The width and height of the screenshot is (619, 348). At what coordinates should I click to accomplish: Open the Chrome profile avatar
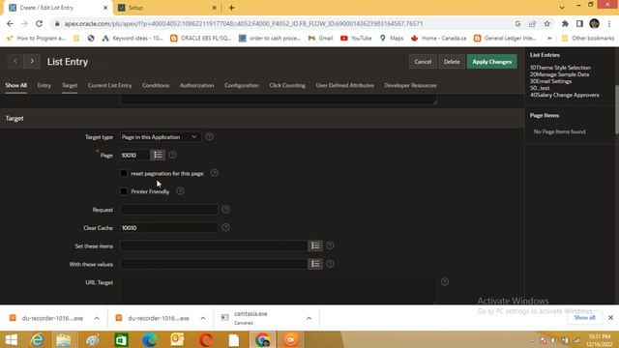pyautogui.click(x=594, y=23)
